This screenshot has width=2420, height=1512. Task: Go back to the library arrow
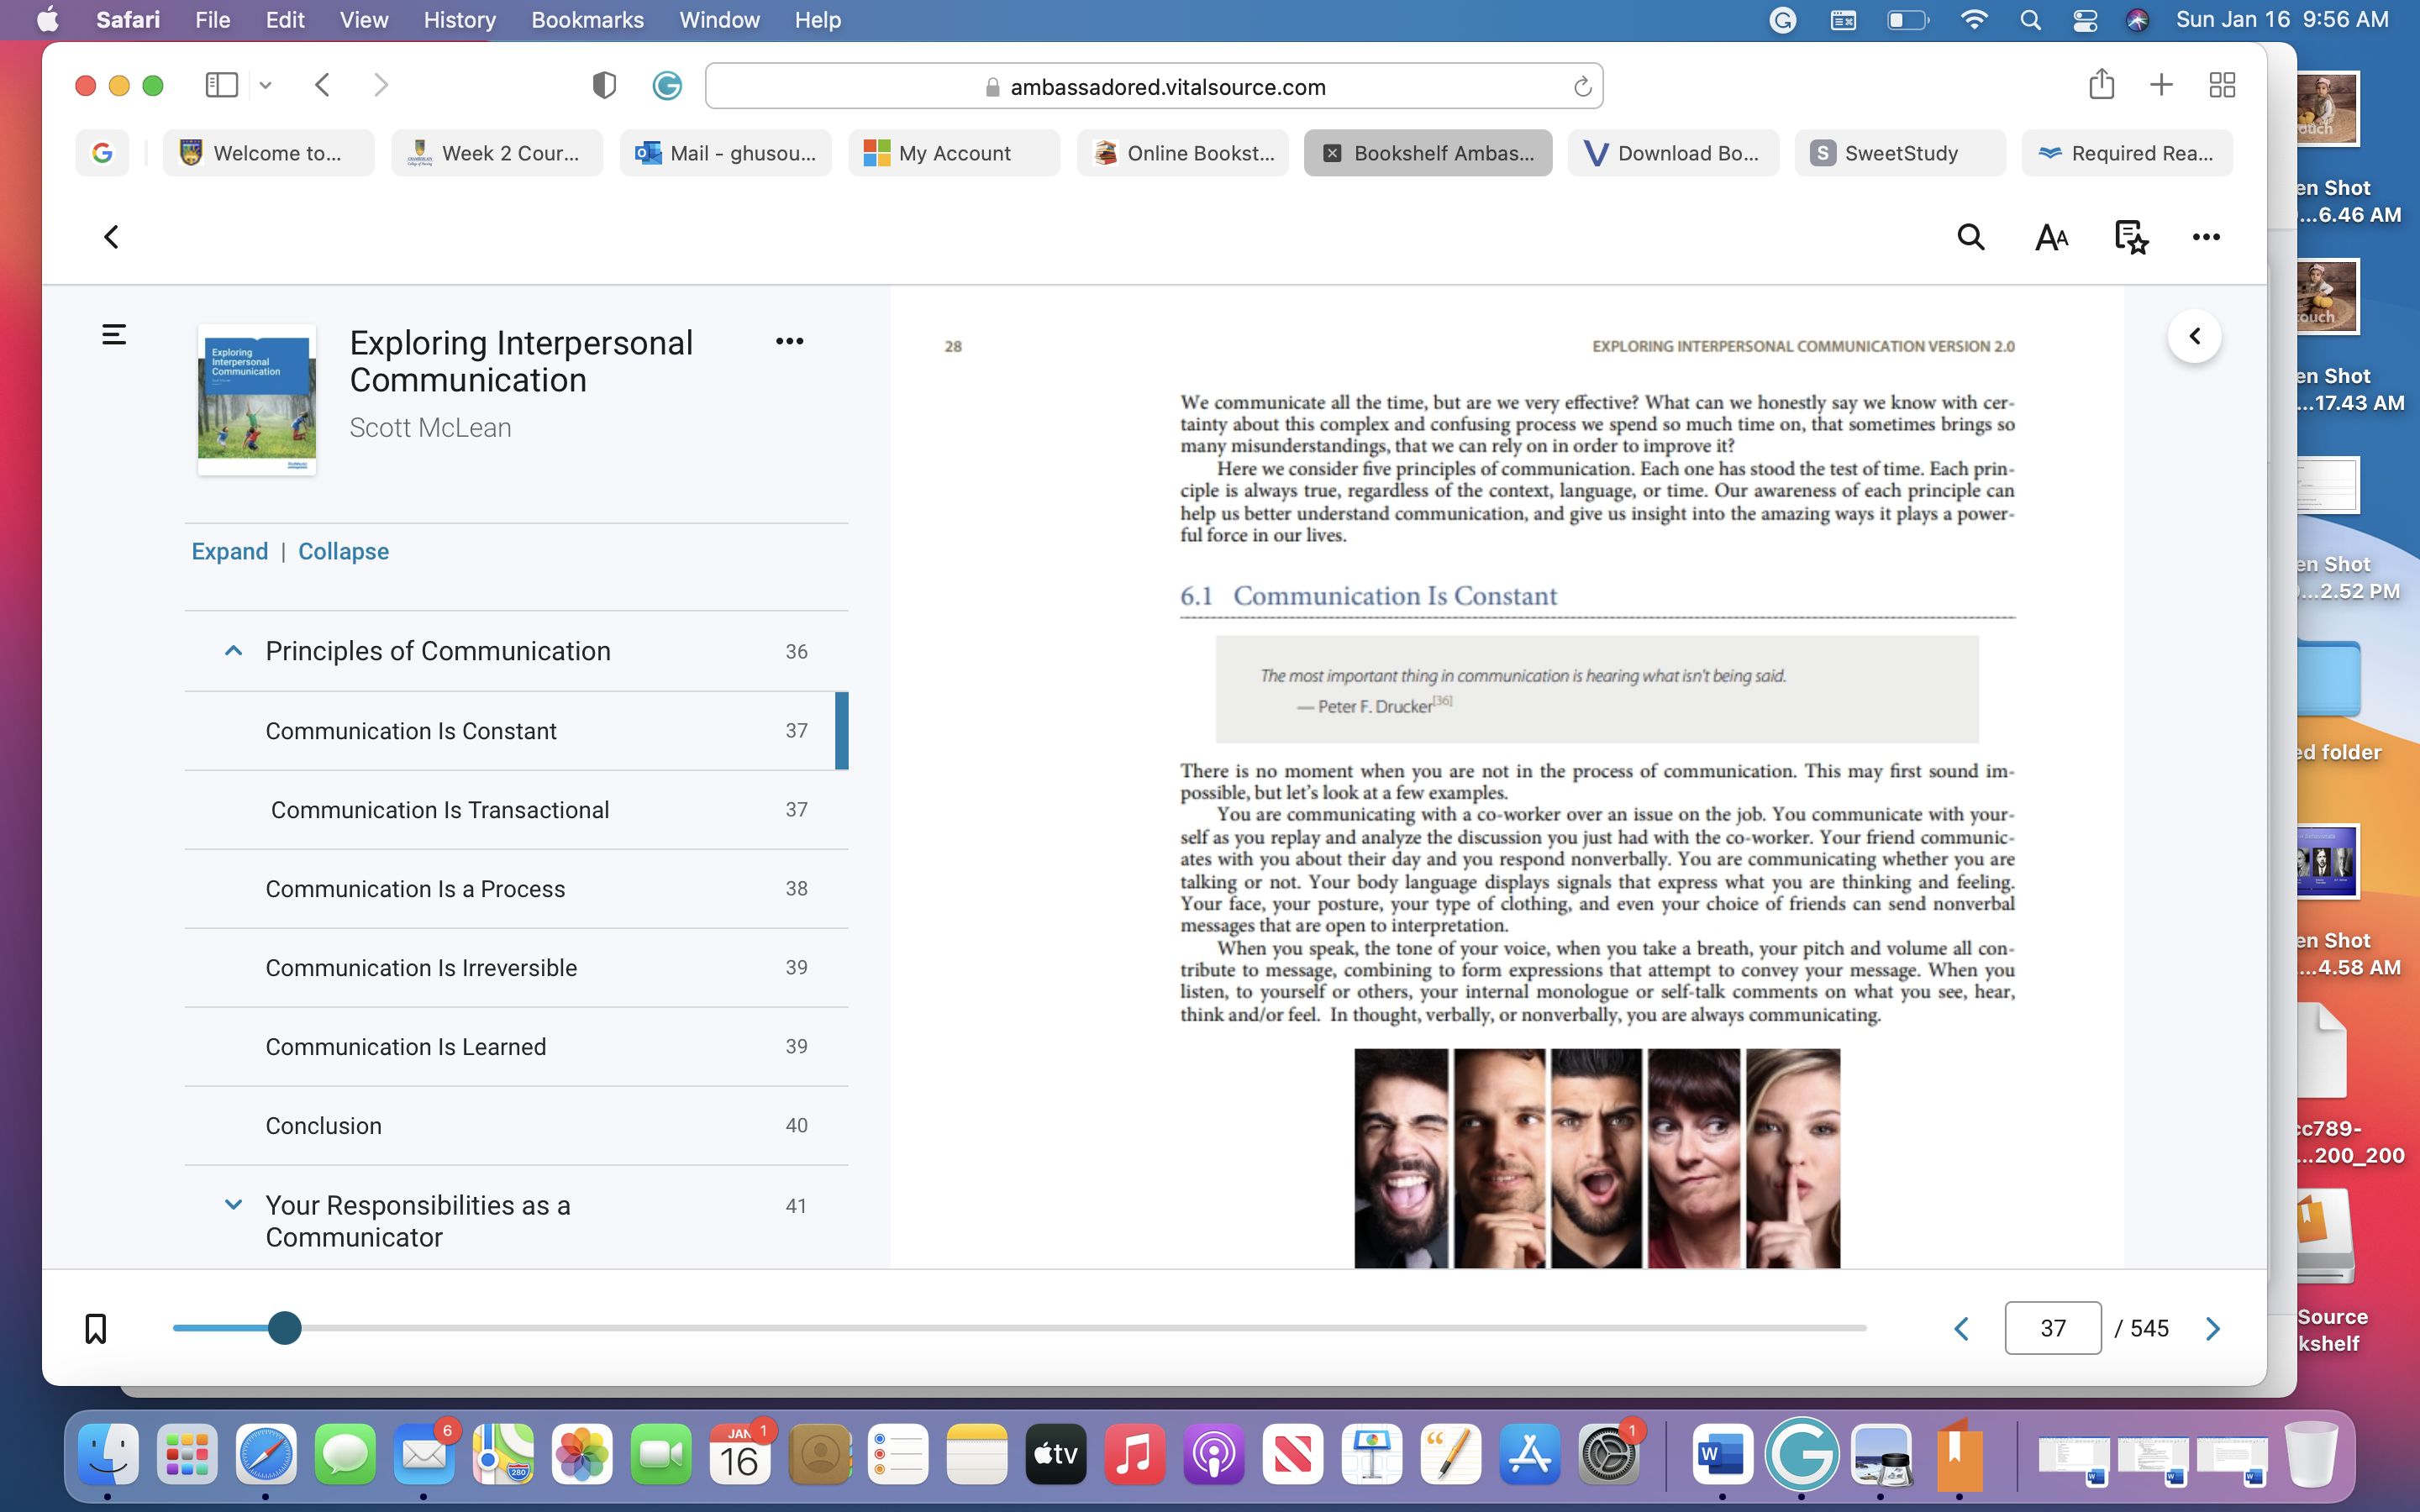[x=112, y=237]
